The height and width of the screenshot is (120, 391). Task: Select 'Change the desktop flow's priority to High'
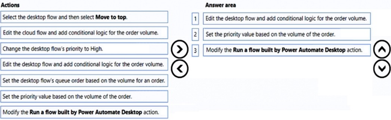coord(84,48)
